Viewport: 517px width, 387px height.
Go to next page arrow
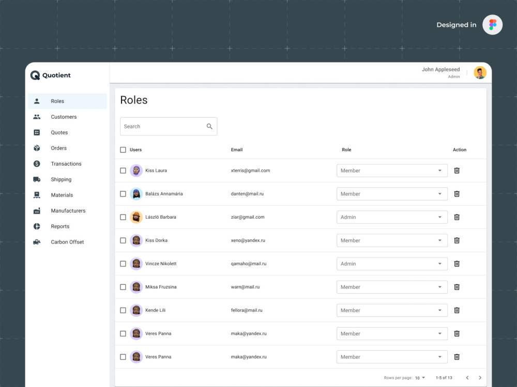pyautogui.click(x=480, y=378)
